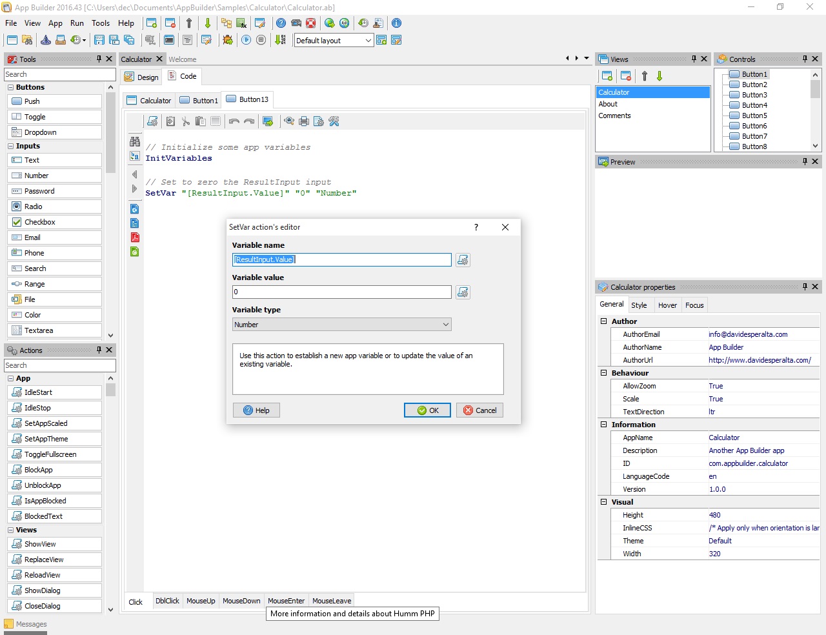This screenshot has width=826, height=635.
Task: Click the Help button in SetVar dialog
Action: [x=256, y=410]
